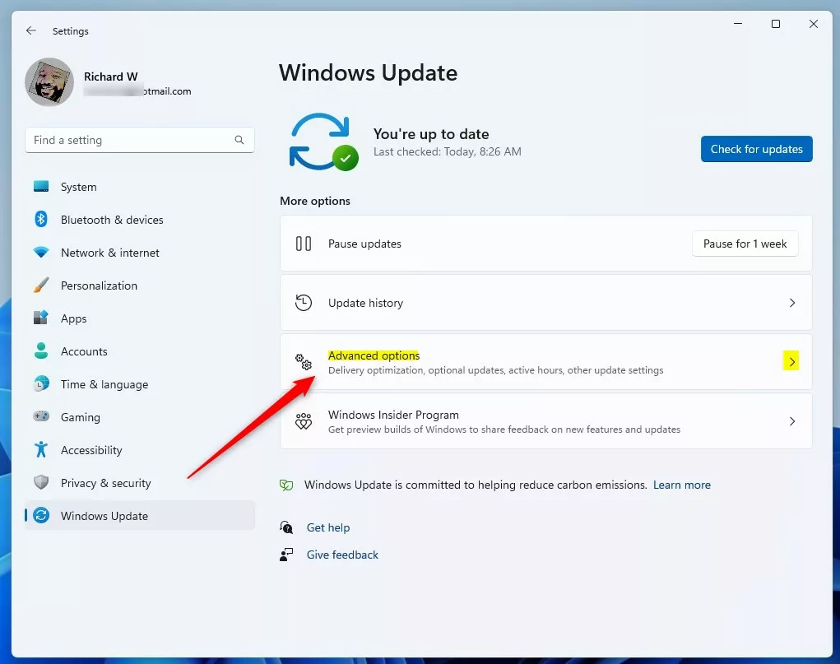Viewport: 840px width, 664px height.
Task: Open the Learn more link
Action: [681, 485]
